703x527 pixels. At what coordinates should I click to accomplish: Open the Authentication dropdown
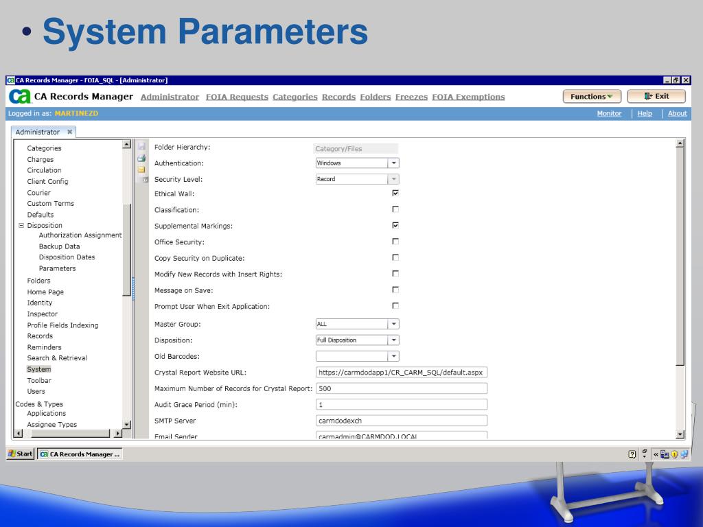point(393,163)
